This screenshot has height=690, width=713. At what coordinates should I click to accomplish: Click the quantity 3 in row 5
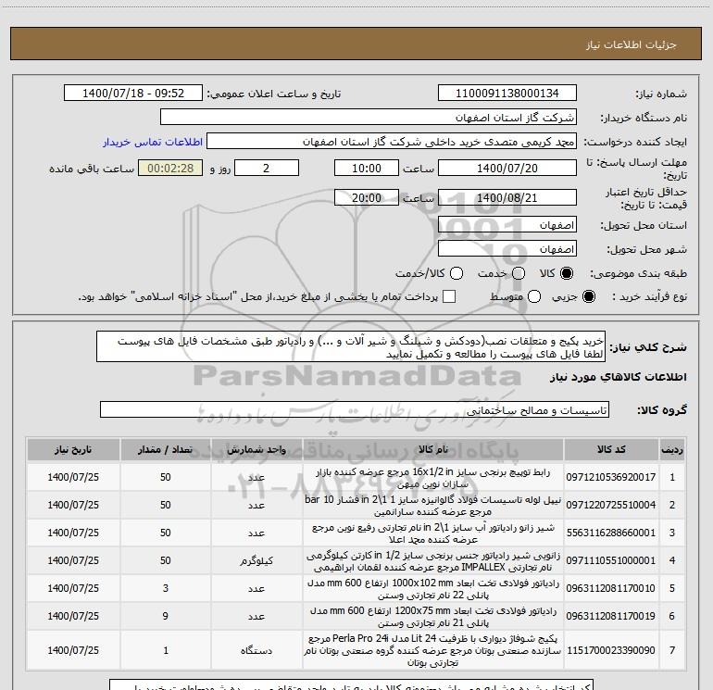166,588
